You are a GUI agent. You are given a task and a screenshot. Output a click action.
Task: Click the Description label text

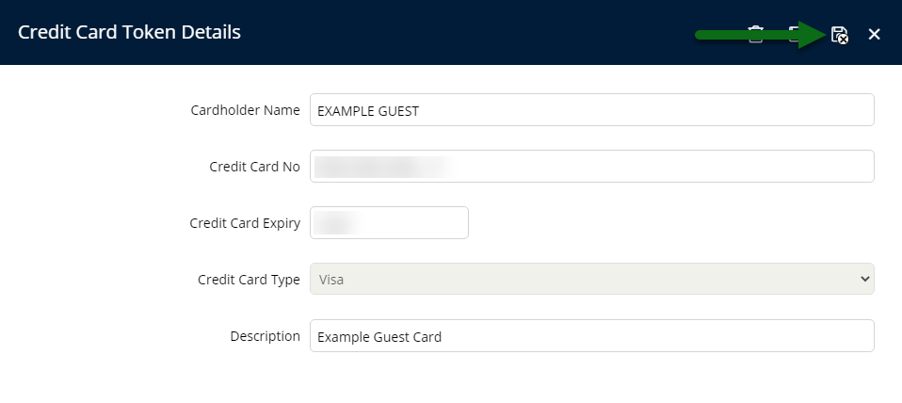tap(266, 336)
